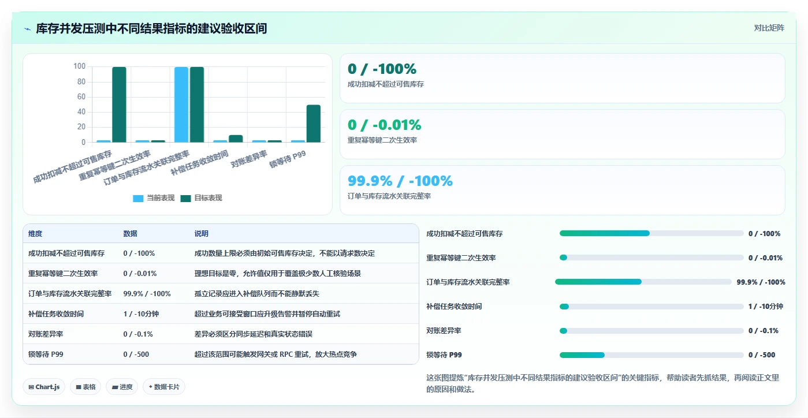Click the 对账差异率 progress bar

click(x=651, y=330)
